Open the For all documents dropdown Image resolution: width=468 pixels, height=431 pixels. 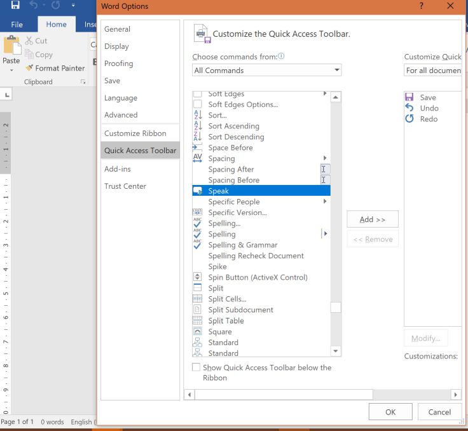click(x=433, y=70)
